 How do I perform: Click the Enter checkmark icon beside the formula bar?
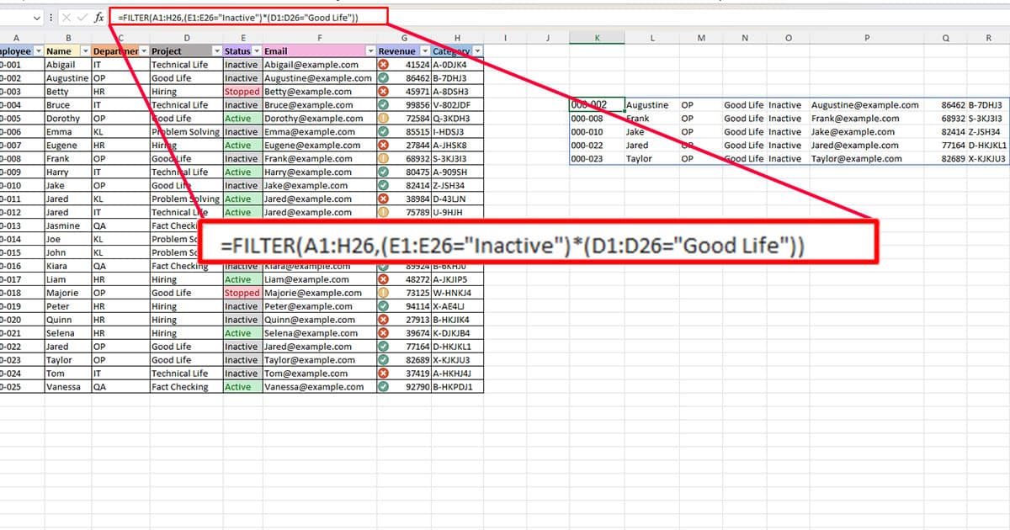(81, 16)
